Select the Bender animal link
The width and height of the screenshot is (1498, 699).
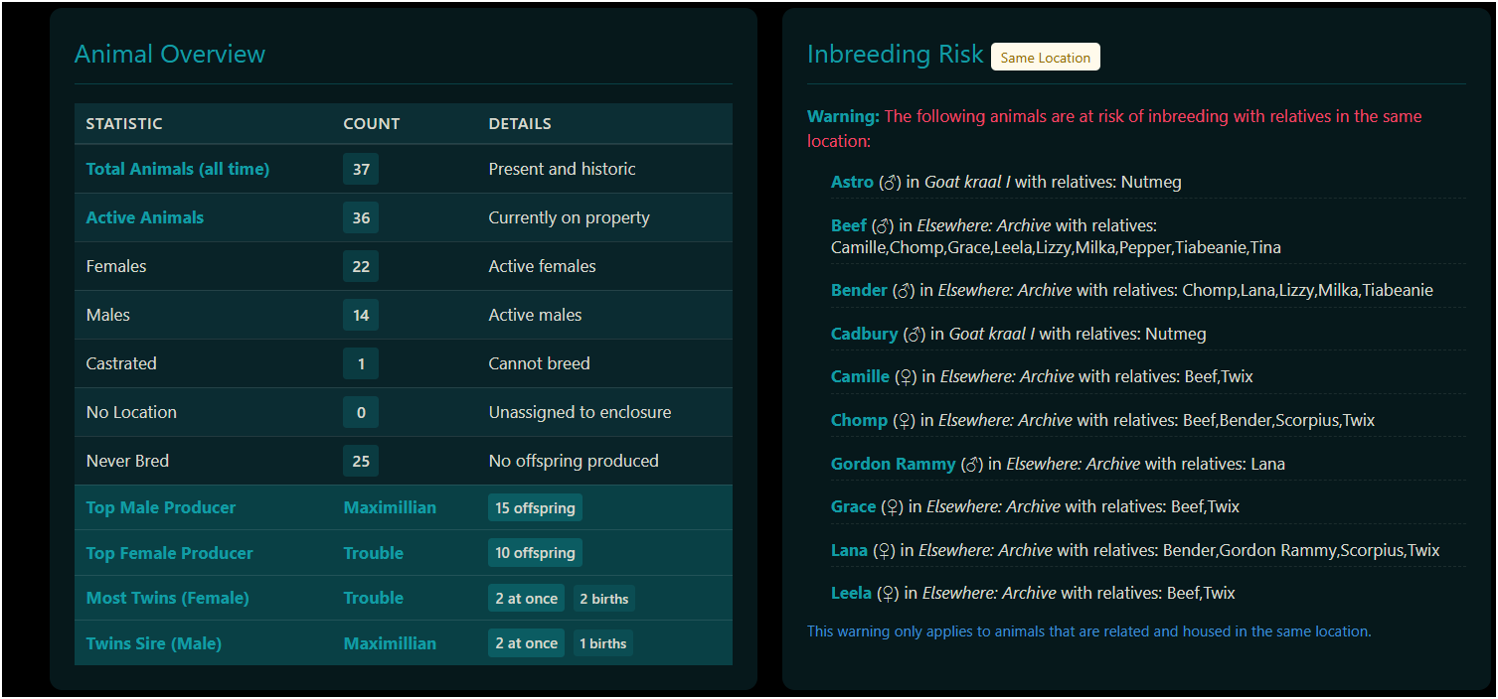[859, 291]
